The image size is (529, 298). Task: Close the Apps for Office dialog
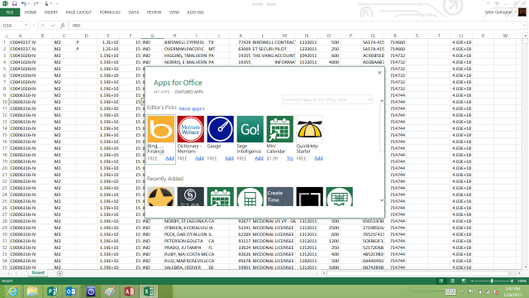point(379,72)
